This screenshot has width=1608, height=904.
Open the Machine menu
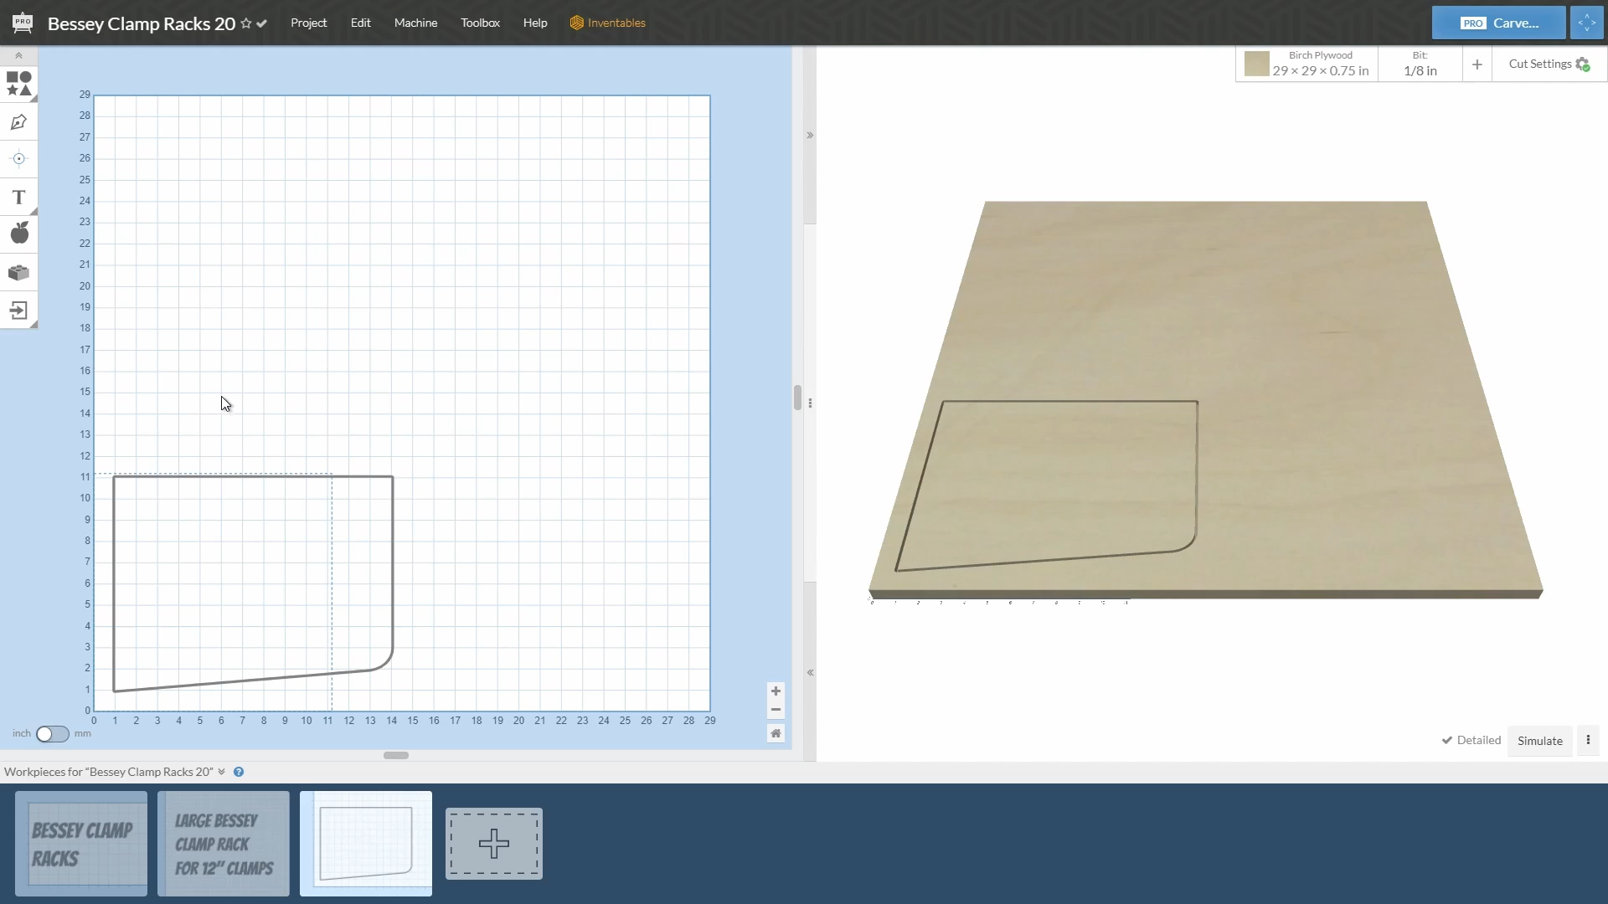[x=415, y=23]
